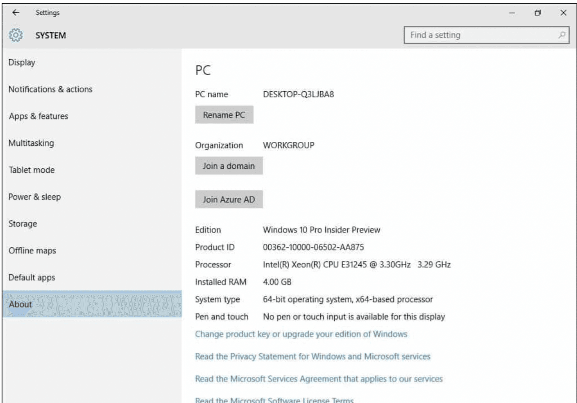The width and height of the screenshot is (577, 403).
Task: Open Tablet mode settings
Action: (92, 170)
